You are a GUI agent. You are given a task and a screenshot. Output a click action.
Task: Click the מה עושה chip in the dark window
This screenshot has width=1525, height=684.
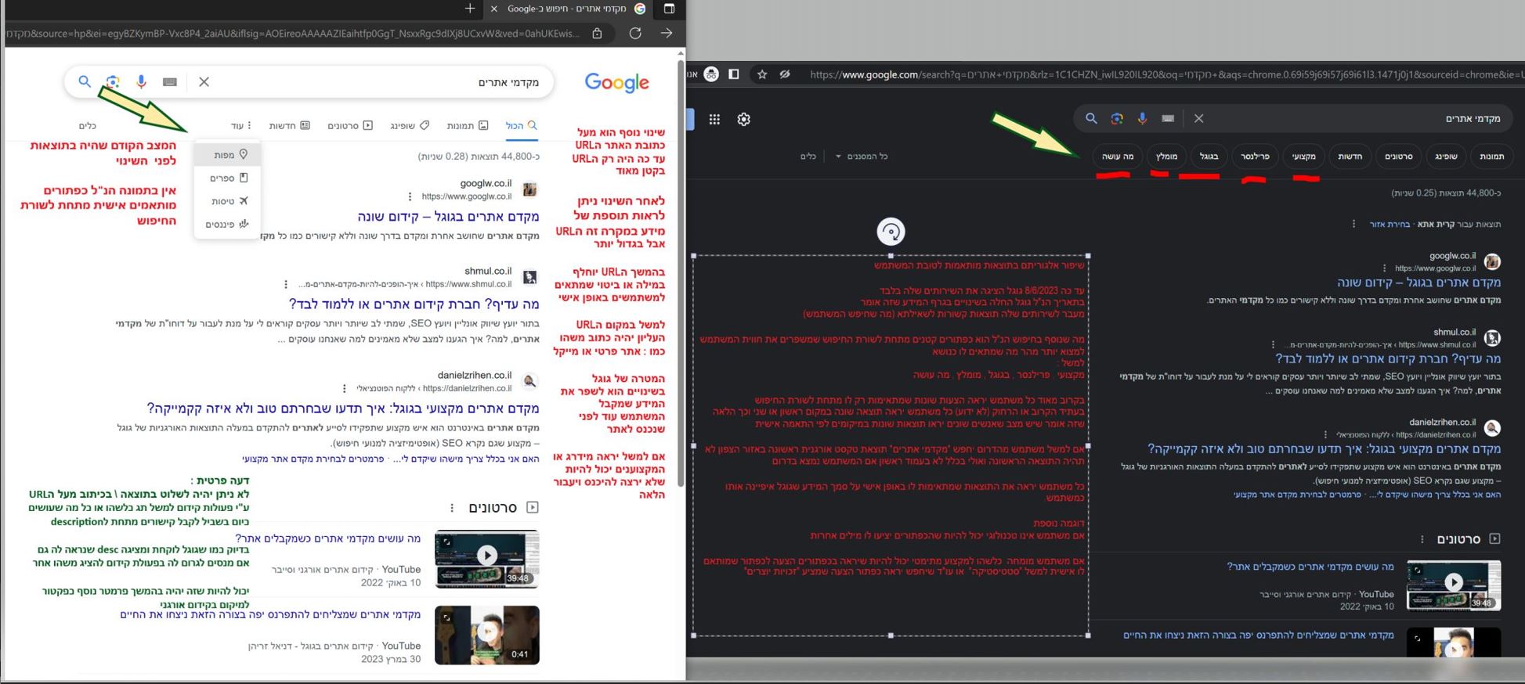pyautogui.click(x=1118, y=157)
